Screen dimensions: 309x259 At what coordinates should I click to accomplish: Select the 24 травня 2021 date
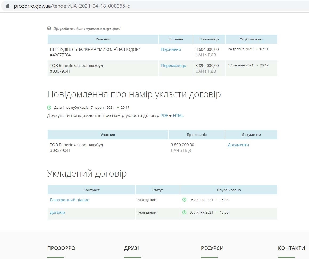(x=240, y=49)
